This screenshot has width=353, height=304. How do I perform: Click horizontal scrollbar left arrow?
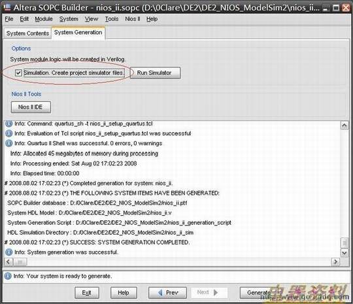click(x=8, y=262)
